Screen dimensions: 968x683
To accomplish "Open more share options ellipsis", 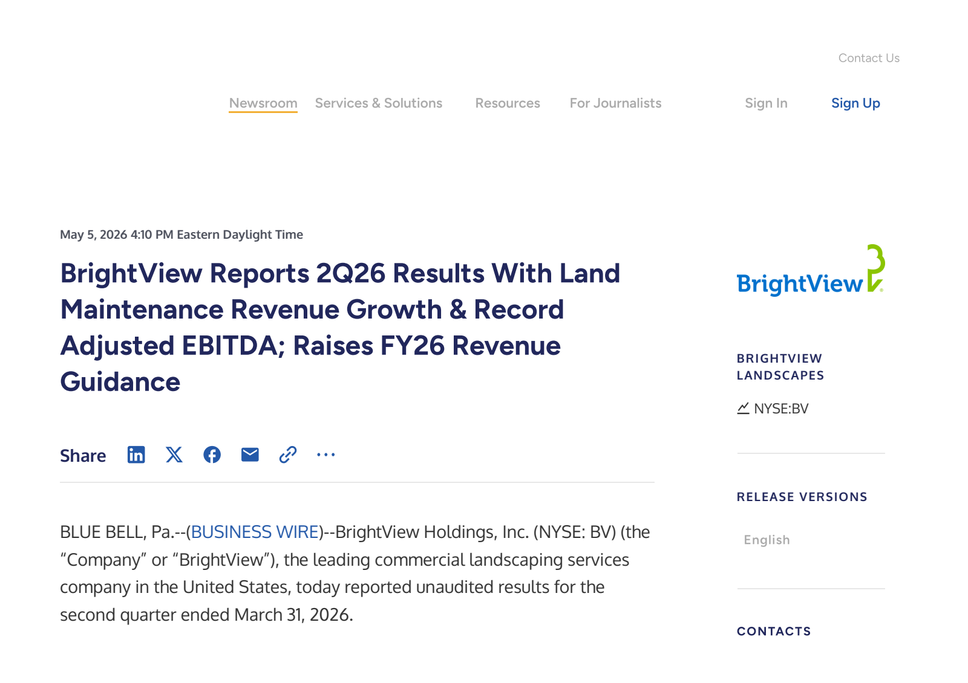I will click(326, 455).
